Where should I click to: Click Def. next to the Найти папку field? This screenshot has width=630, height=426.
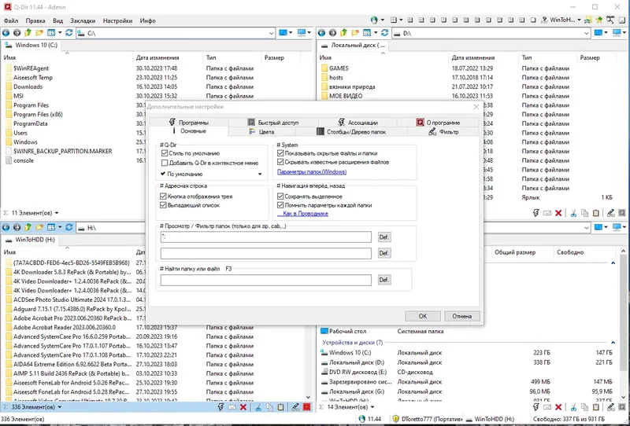384,280
